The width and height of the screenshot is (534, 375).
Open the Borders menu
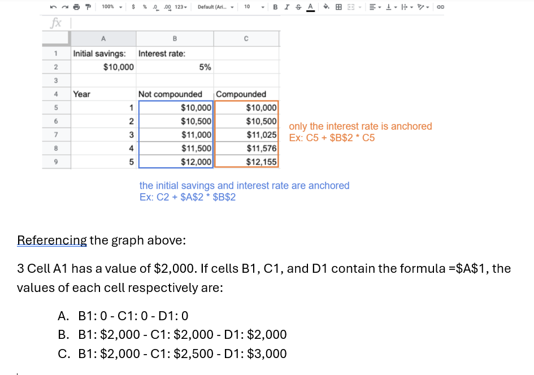(x=337, y=7)
